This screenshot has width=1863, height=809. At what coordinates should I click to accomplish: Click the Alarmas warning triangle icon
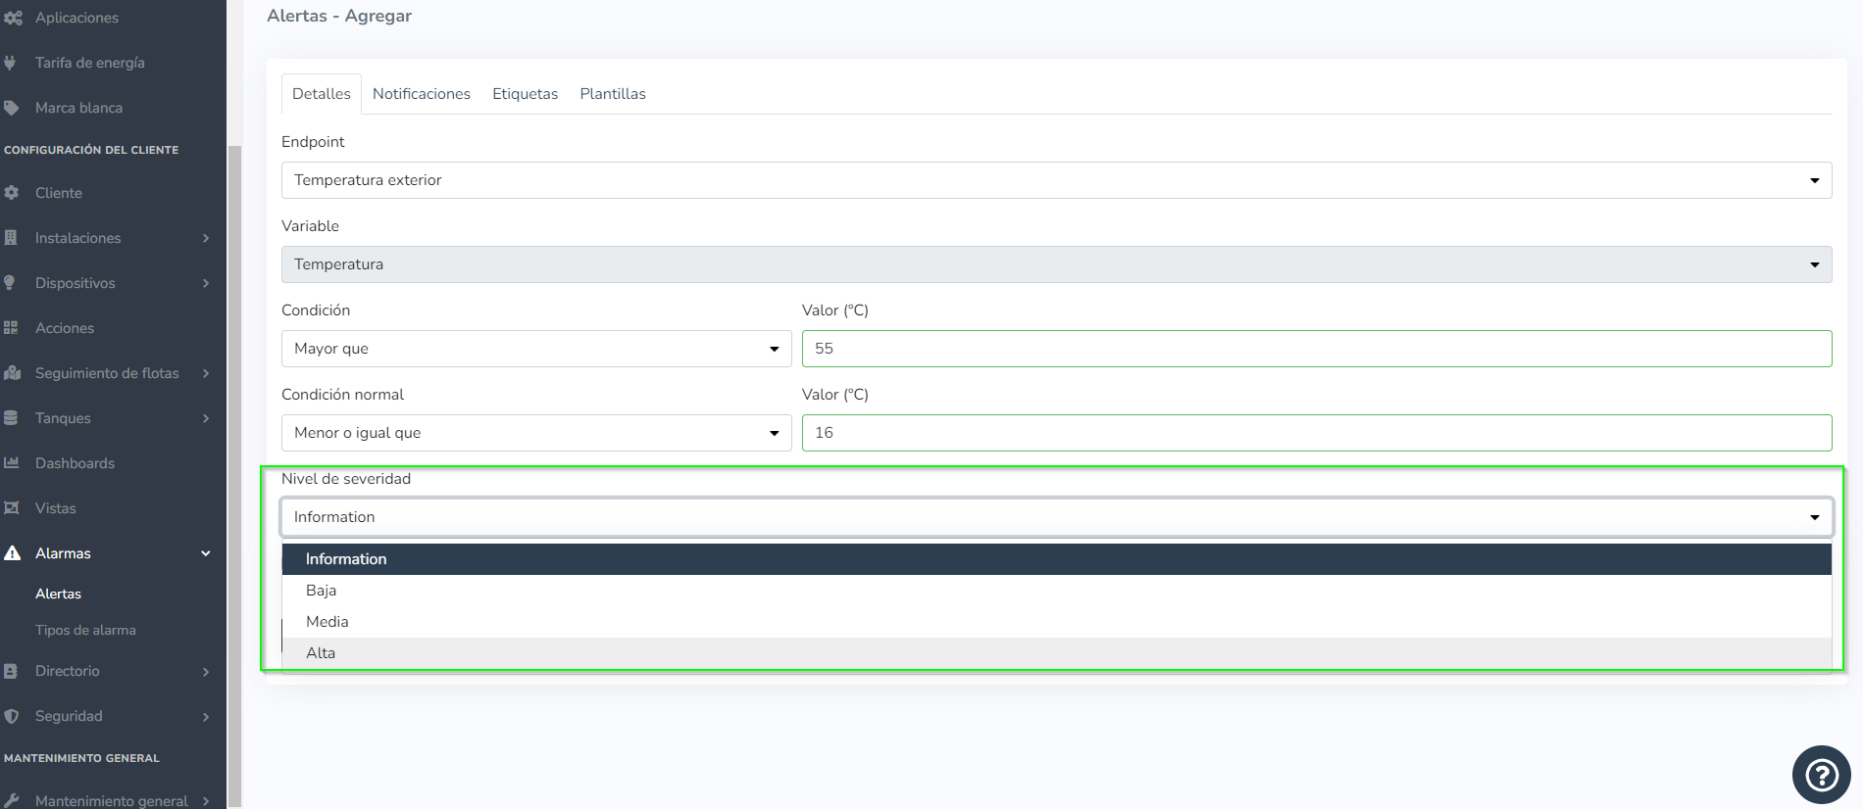[x=13, y=553]
